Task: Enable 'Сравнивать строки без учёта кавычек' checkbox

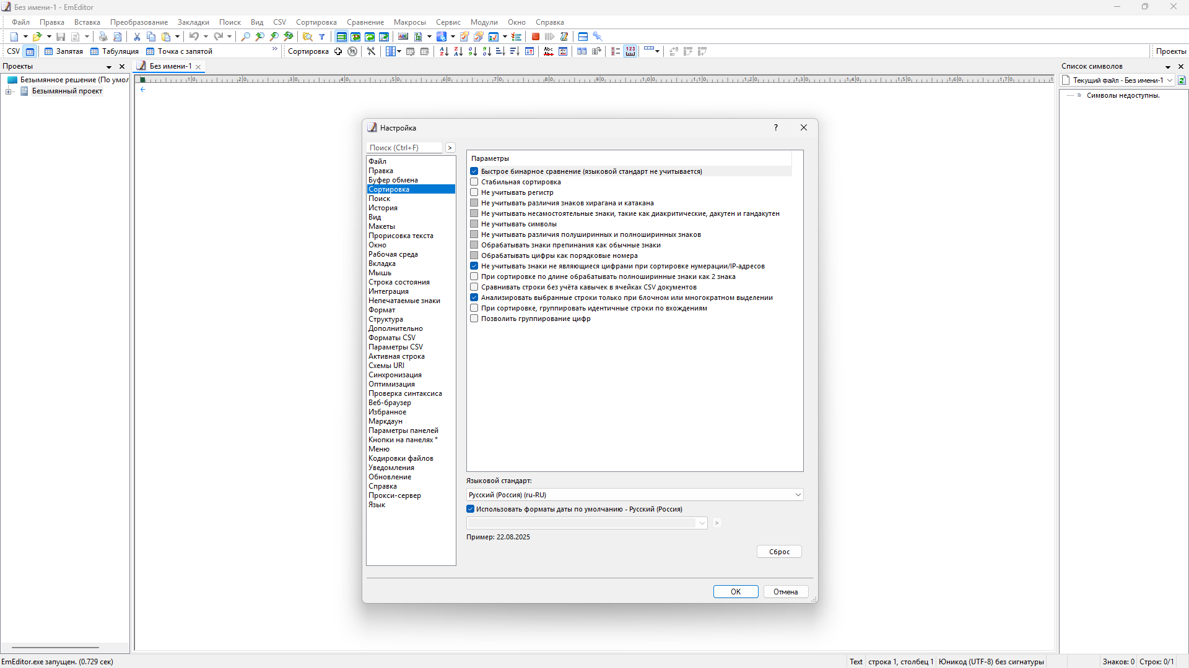Action: 474,287
